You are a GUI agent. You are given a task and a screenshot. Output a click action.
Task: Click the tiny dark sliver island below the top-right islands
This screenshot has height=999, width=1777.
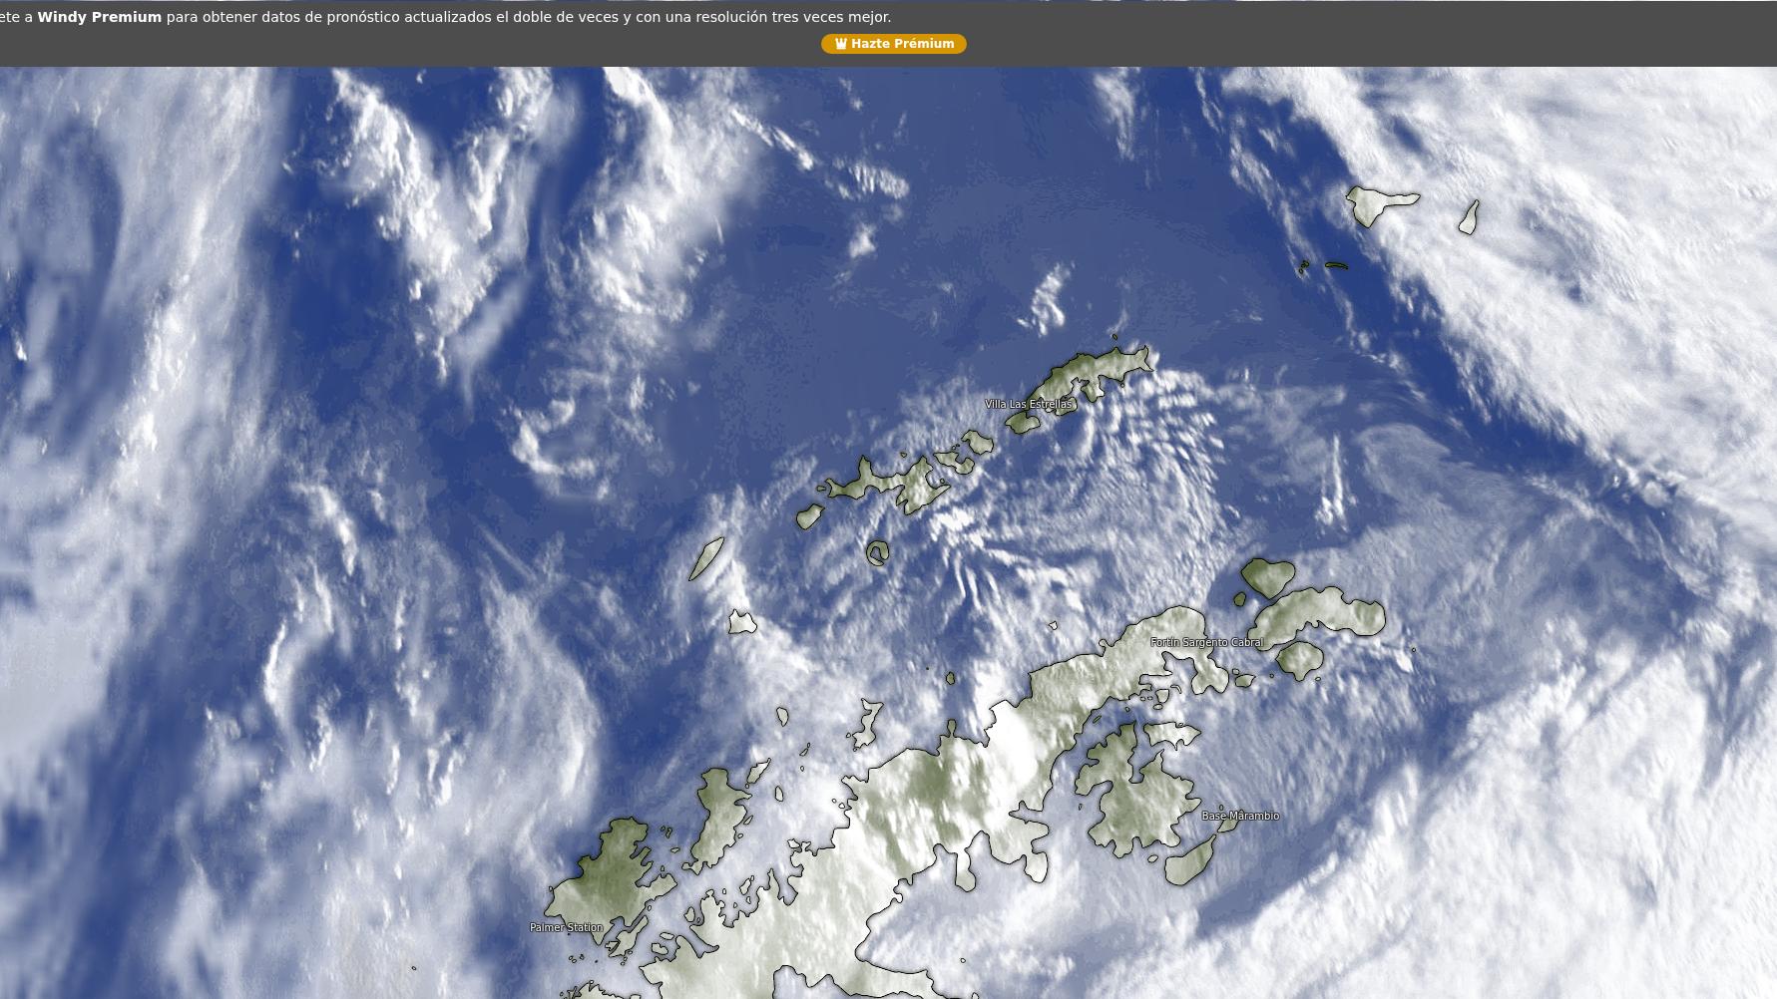1336,265
